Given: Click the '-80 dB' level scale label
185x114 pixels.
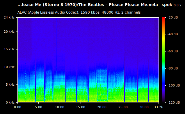Looking at the screenshot, I should click(172, 69).
